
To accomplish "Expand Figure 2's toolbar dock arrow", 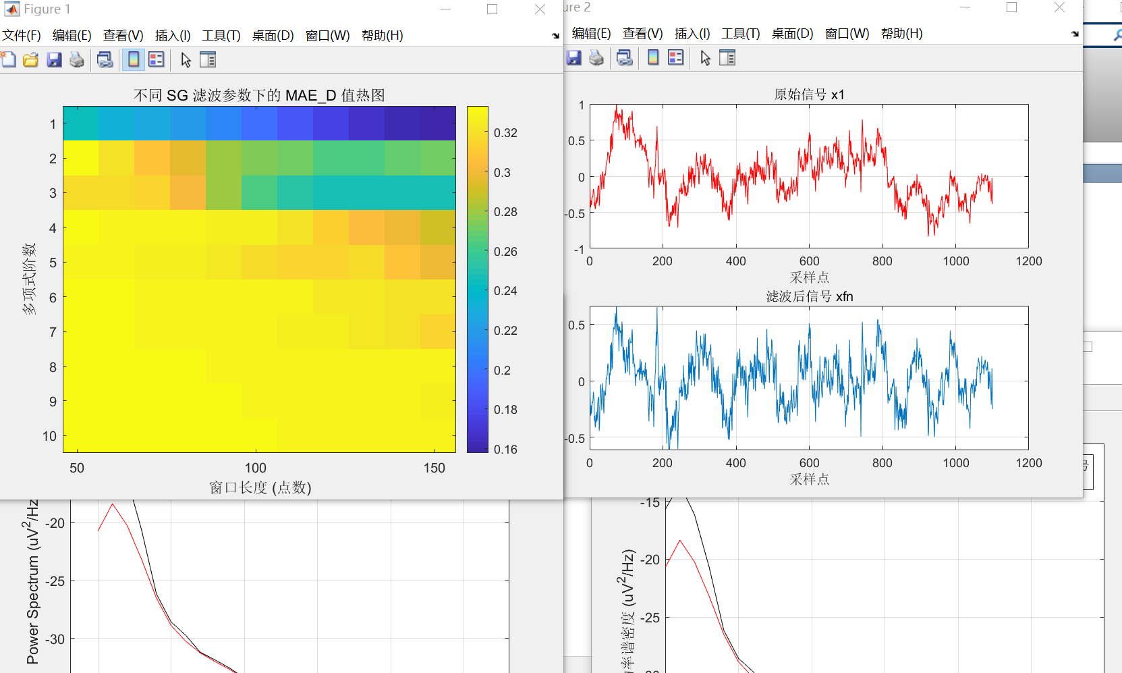I will [x=1075, y=34].
